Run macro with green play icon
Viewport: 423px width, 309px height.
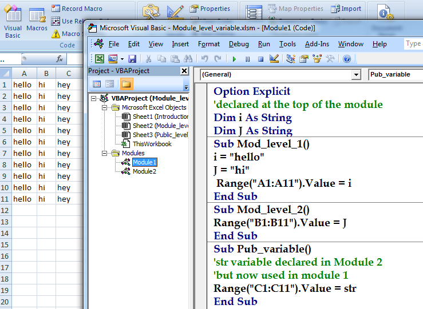[234, 59]
